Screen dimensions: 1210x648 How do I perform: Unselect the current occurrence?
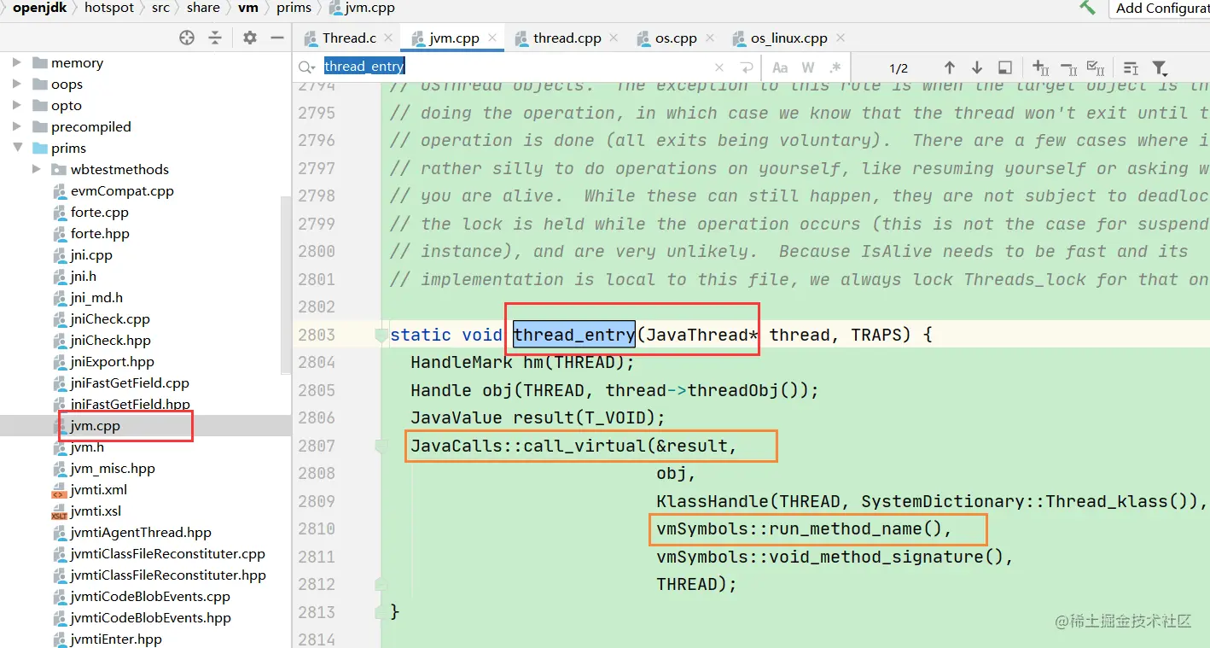(x=1069, y=67)
